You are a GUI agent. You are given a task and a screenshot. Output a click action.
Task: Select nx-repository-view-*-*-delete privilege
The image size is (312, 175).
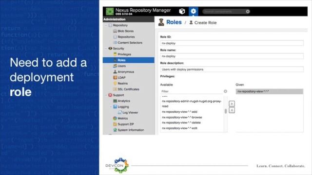pyautogui.click(x=181, y=122)
